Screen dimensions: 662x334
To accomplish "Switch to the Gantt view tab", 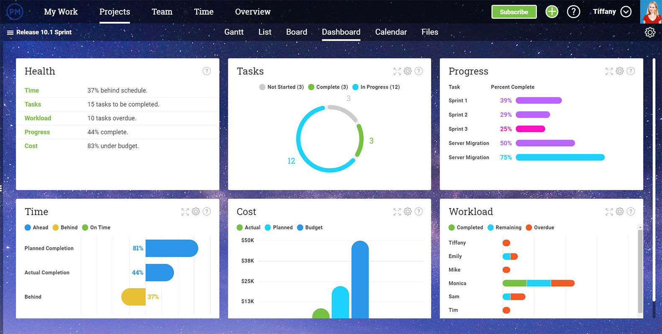I will [233, 32].
